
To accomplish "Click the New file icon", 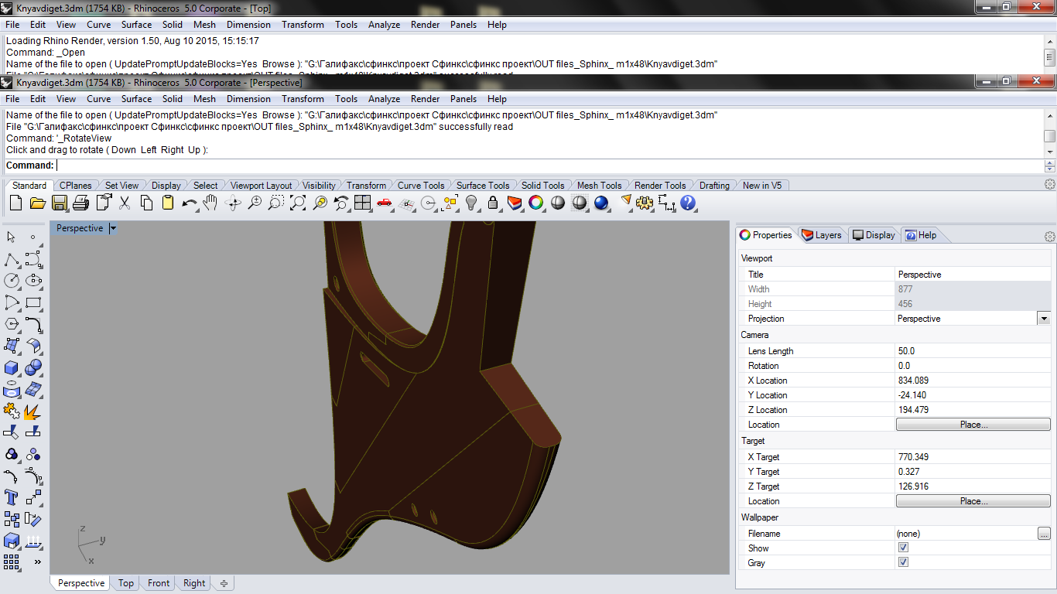I will pyautogui.click(x=15, y=203).
